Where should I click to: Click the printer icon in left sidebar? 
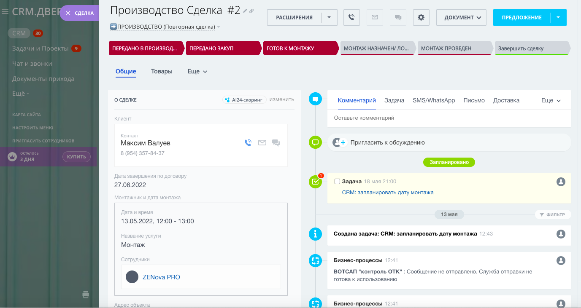tap(86, 295)
